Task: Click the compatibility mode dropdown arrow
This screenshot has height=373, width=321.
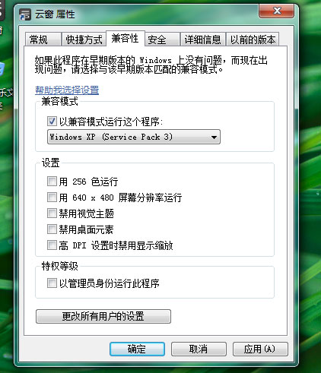Action: [x=214, y=138]
